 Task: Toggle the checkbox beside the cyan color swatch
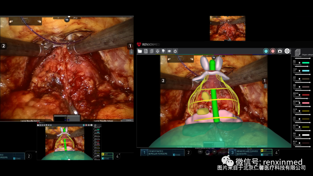(x=300, y=71)
